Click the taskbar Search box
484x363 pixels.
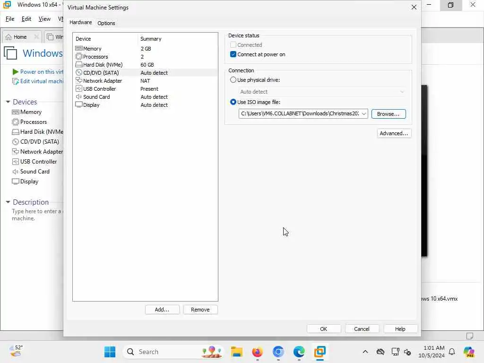click(x=173, y=352)
